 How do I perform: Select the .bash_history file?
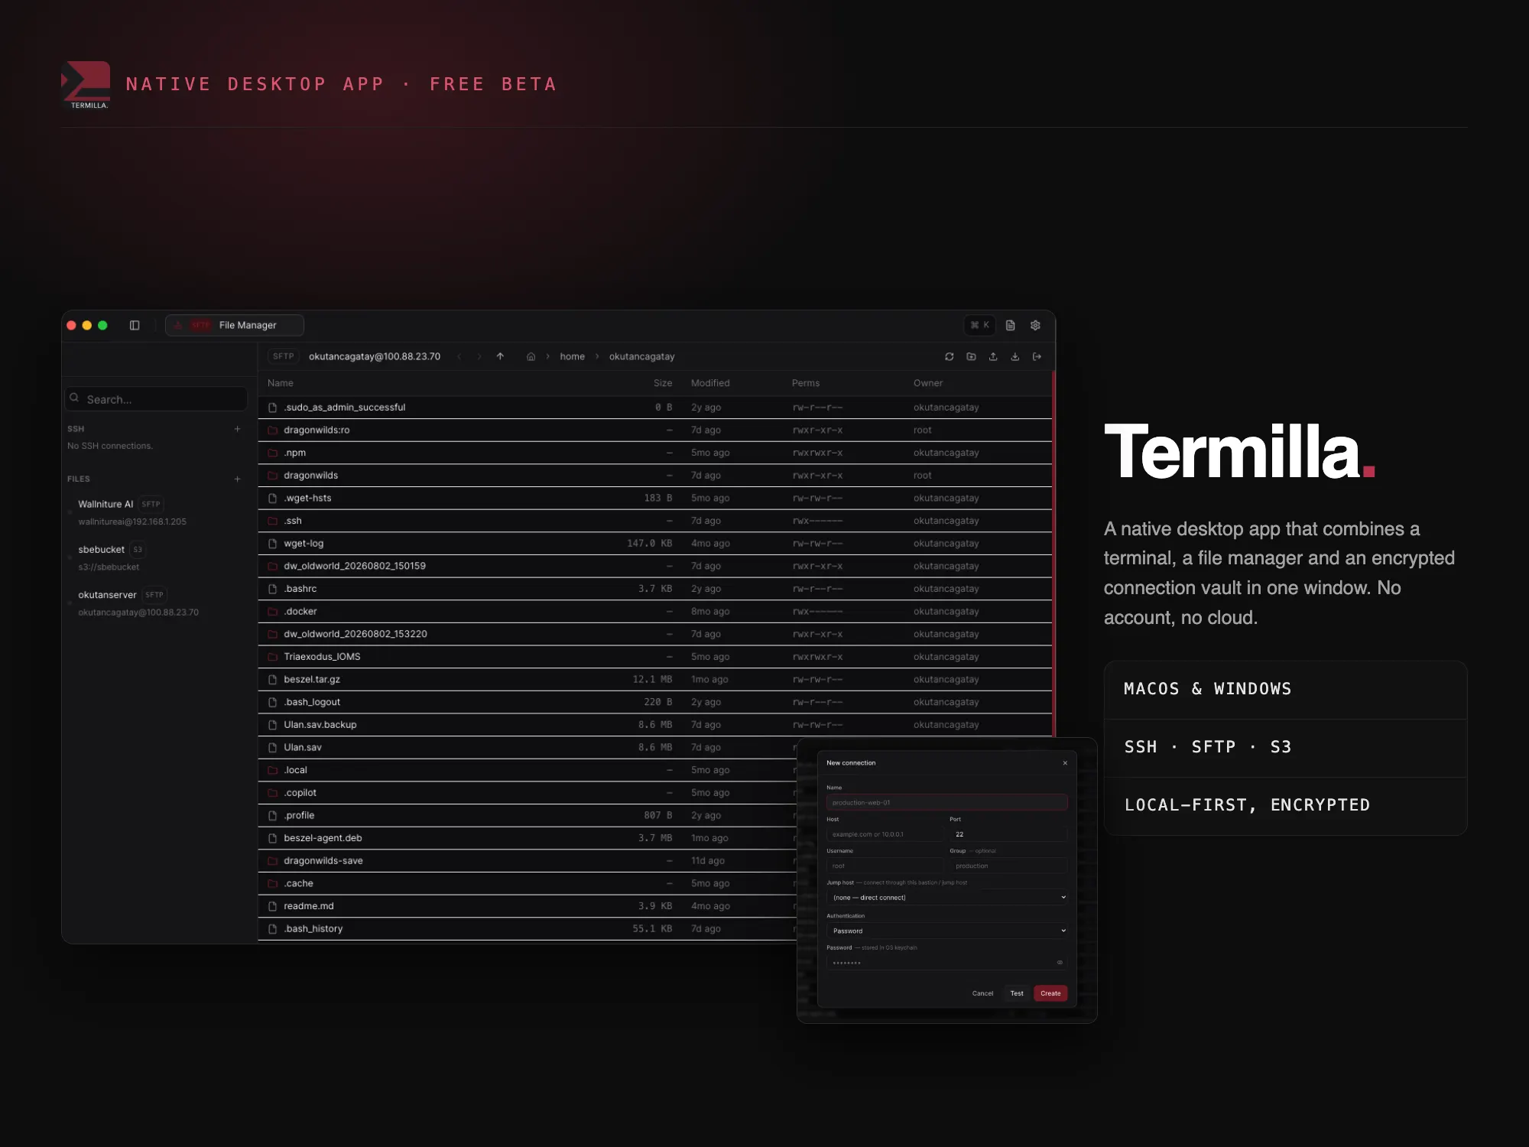(x=528, y=929)
